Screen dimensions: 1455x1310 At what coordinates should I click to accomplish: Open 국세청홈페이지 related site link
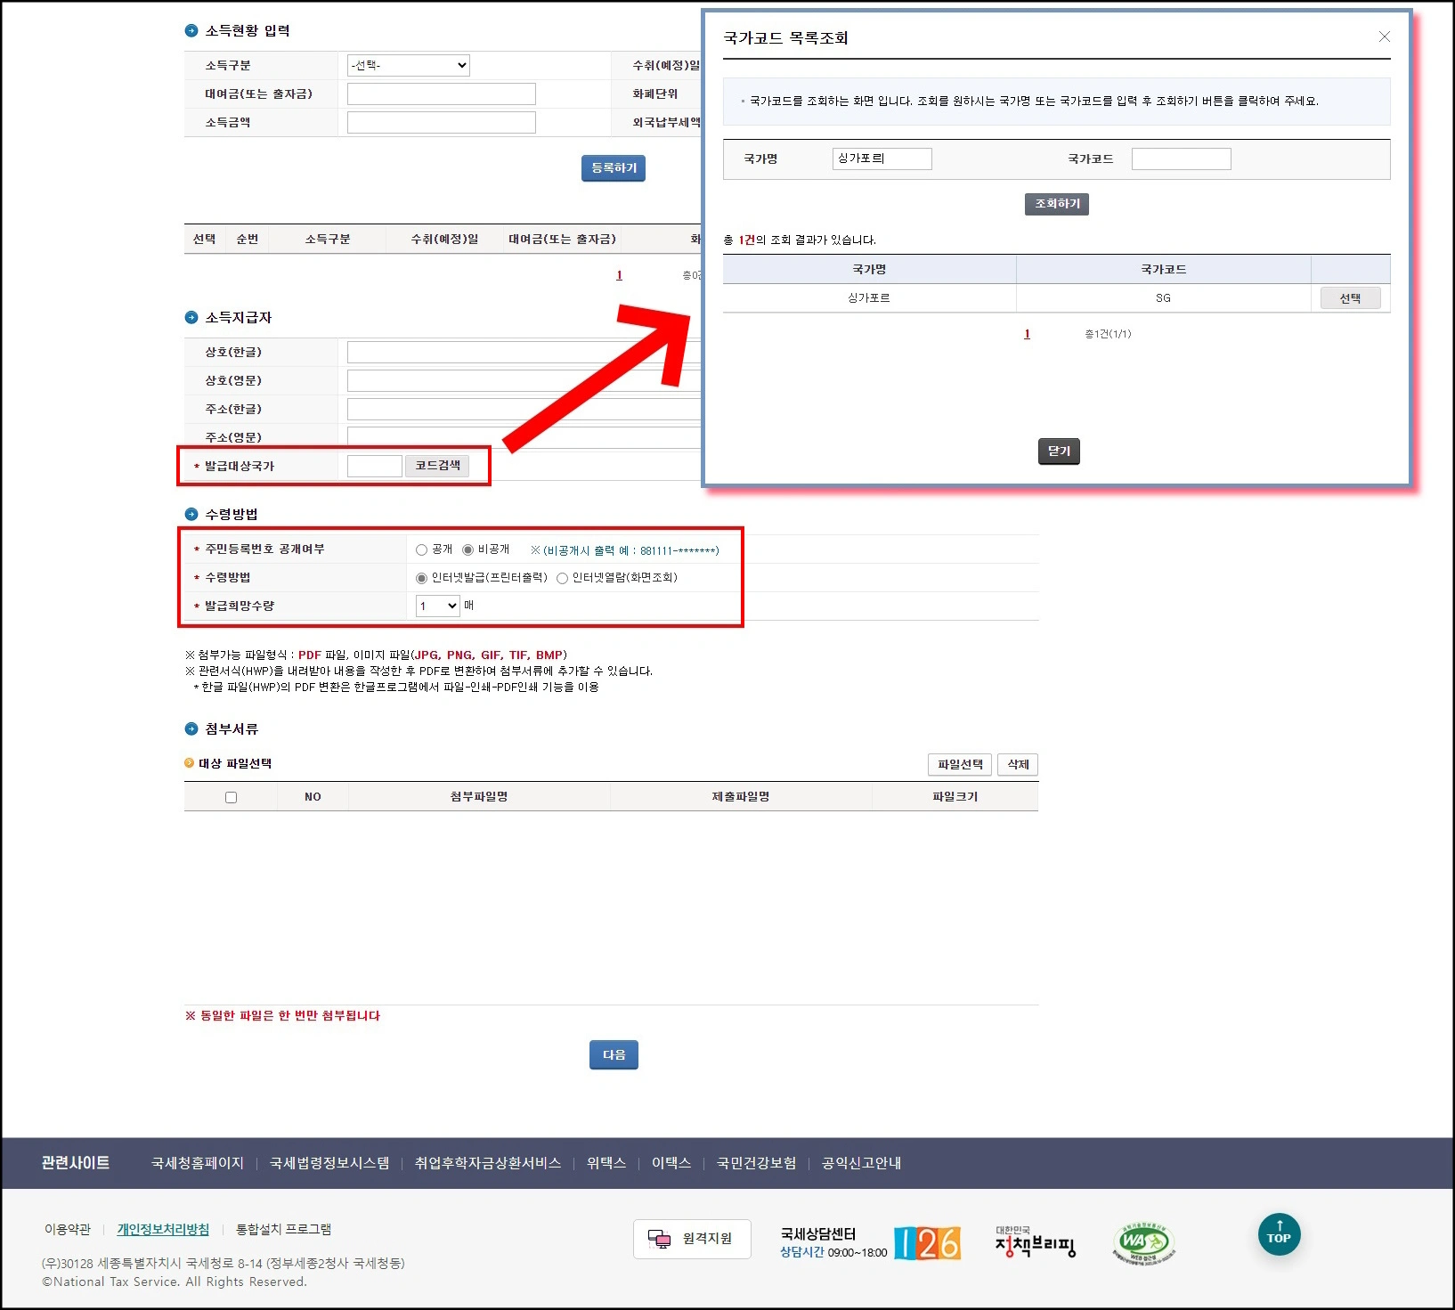click(198, 1163)
